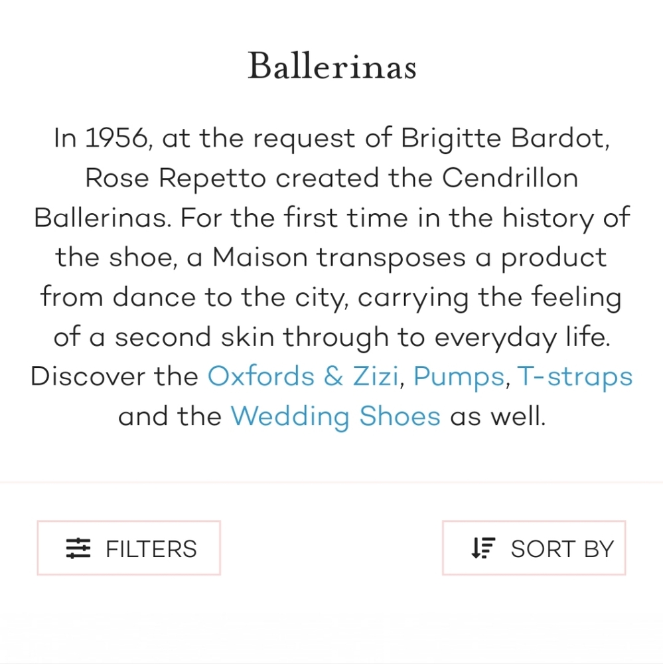Click the sort descending arrow icon
The height and width of the screenshot is (664, 663).
(483, 548)
